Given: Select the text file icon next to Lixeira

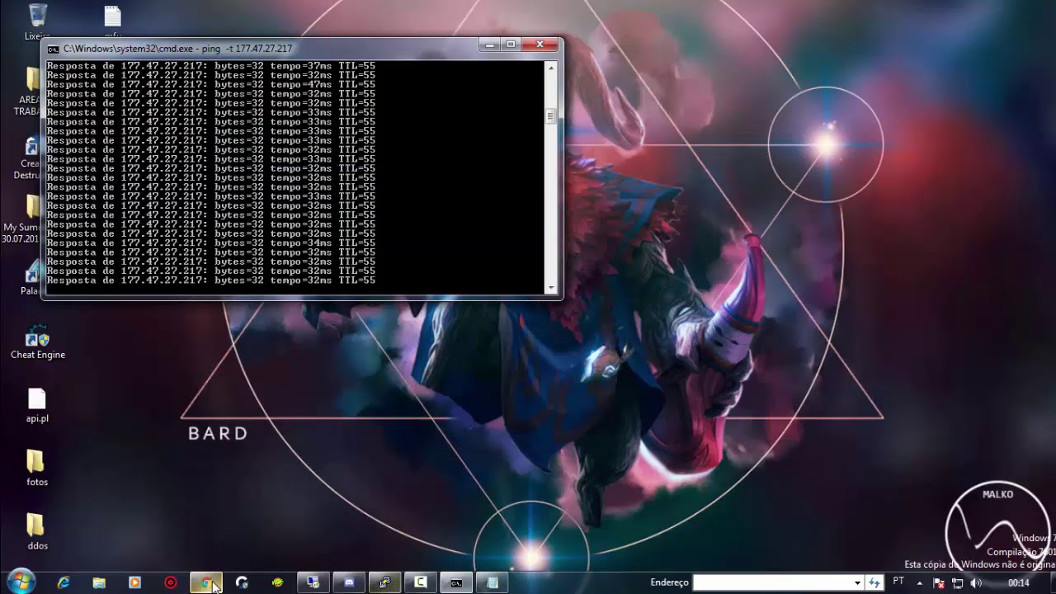Looking at the screenshot, I should coord(113,21).
